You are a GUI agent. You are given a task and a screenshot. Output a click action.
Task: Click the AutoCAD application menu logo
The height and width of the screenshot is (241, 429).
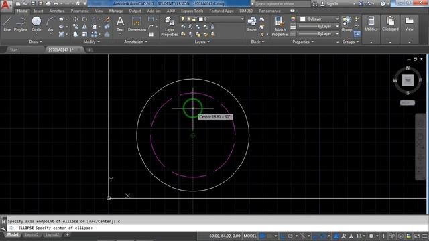[6, 5]
